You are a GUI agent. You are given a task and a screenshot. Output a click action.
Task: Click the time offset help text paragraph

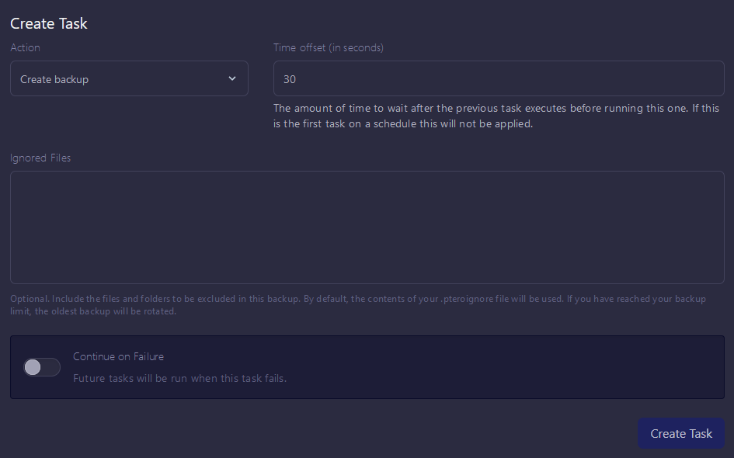496,116
